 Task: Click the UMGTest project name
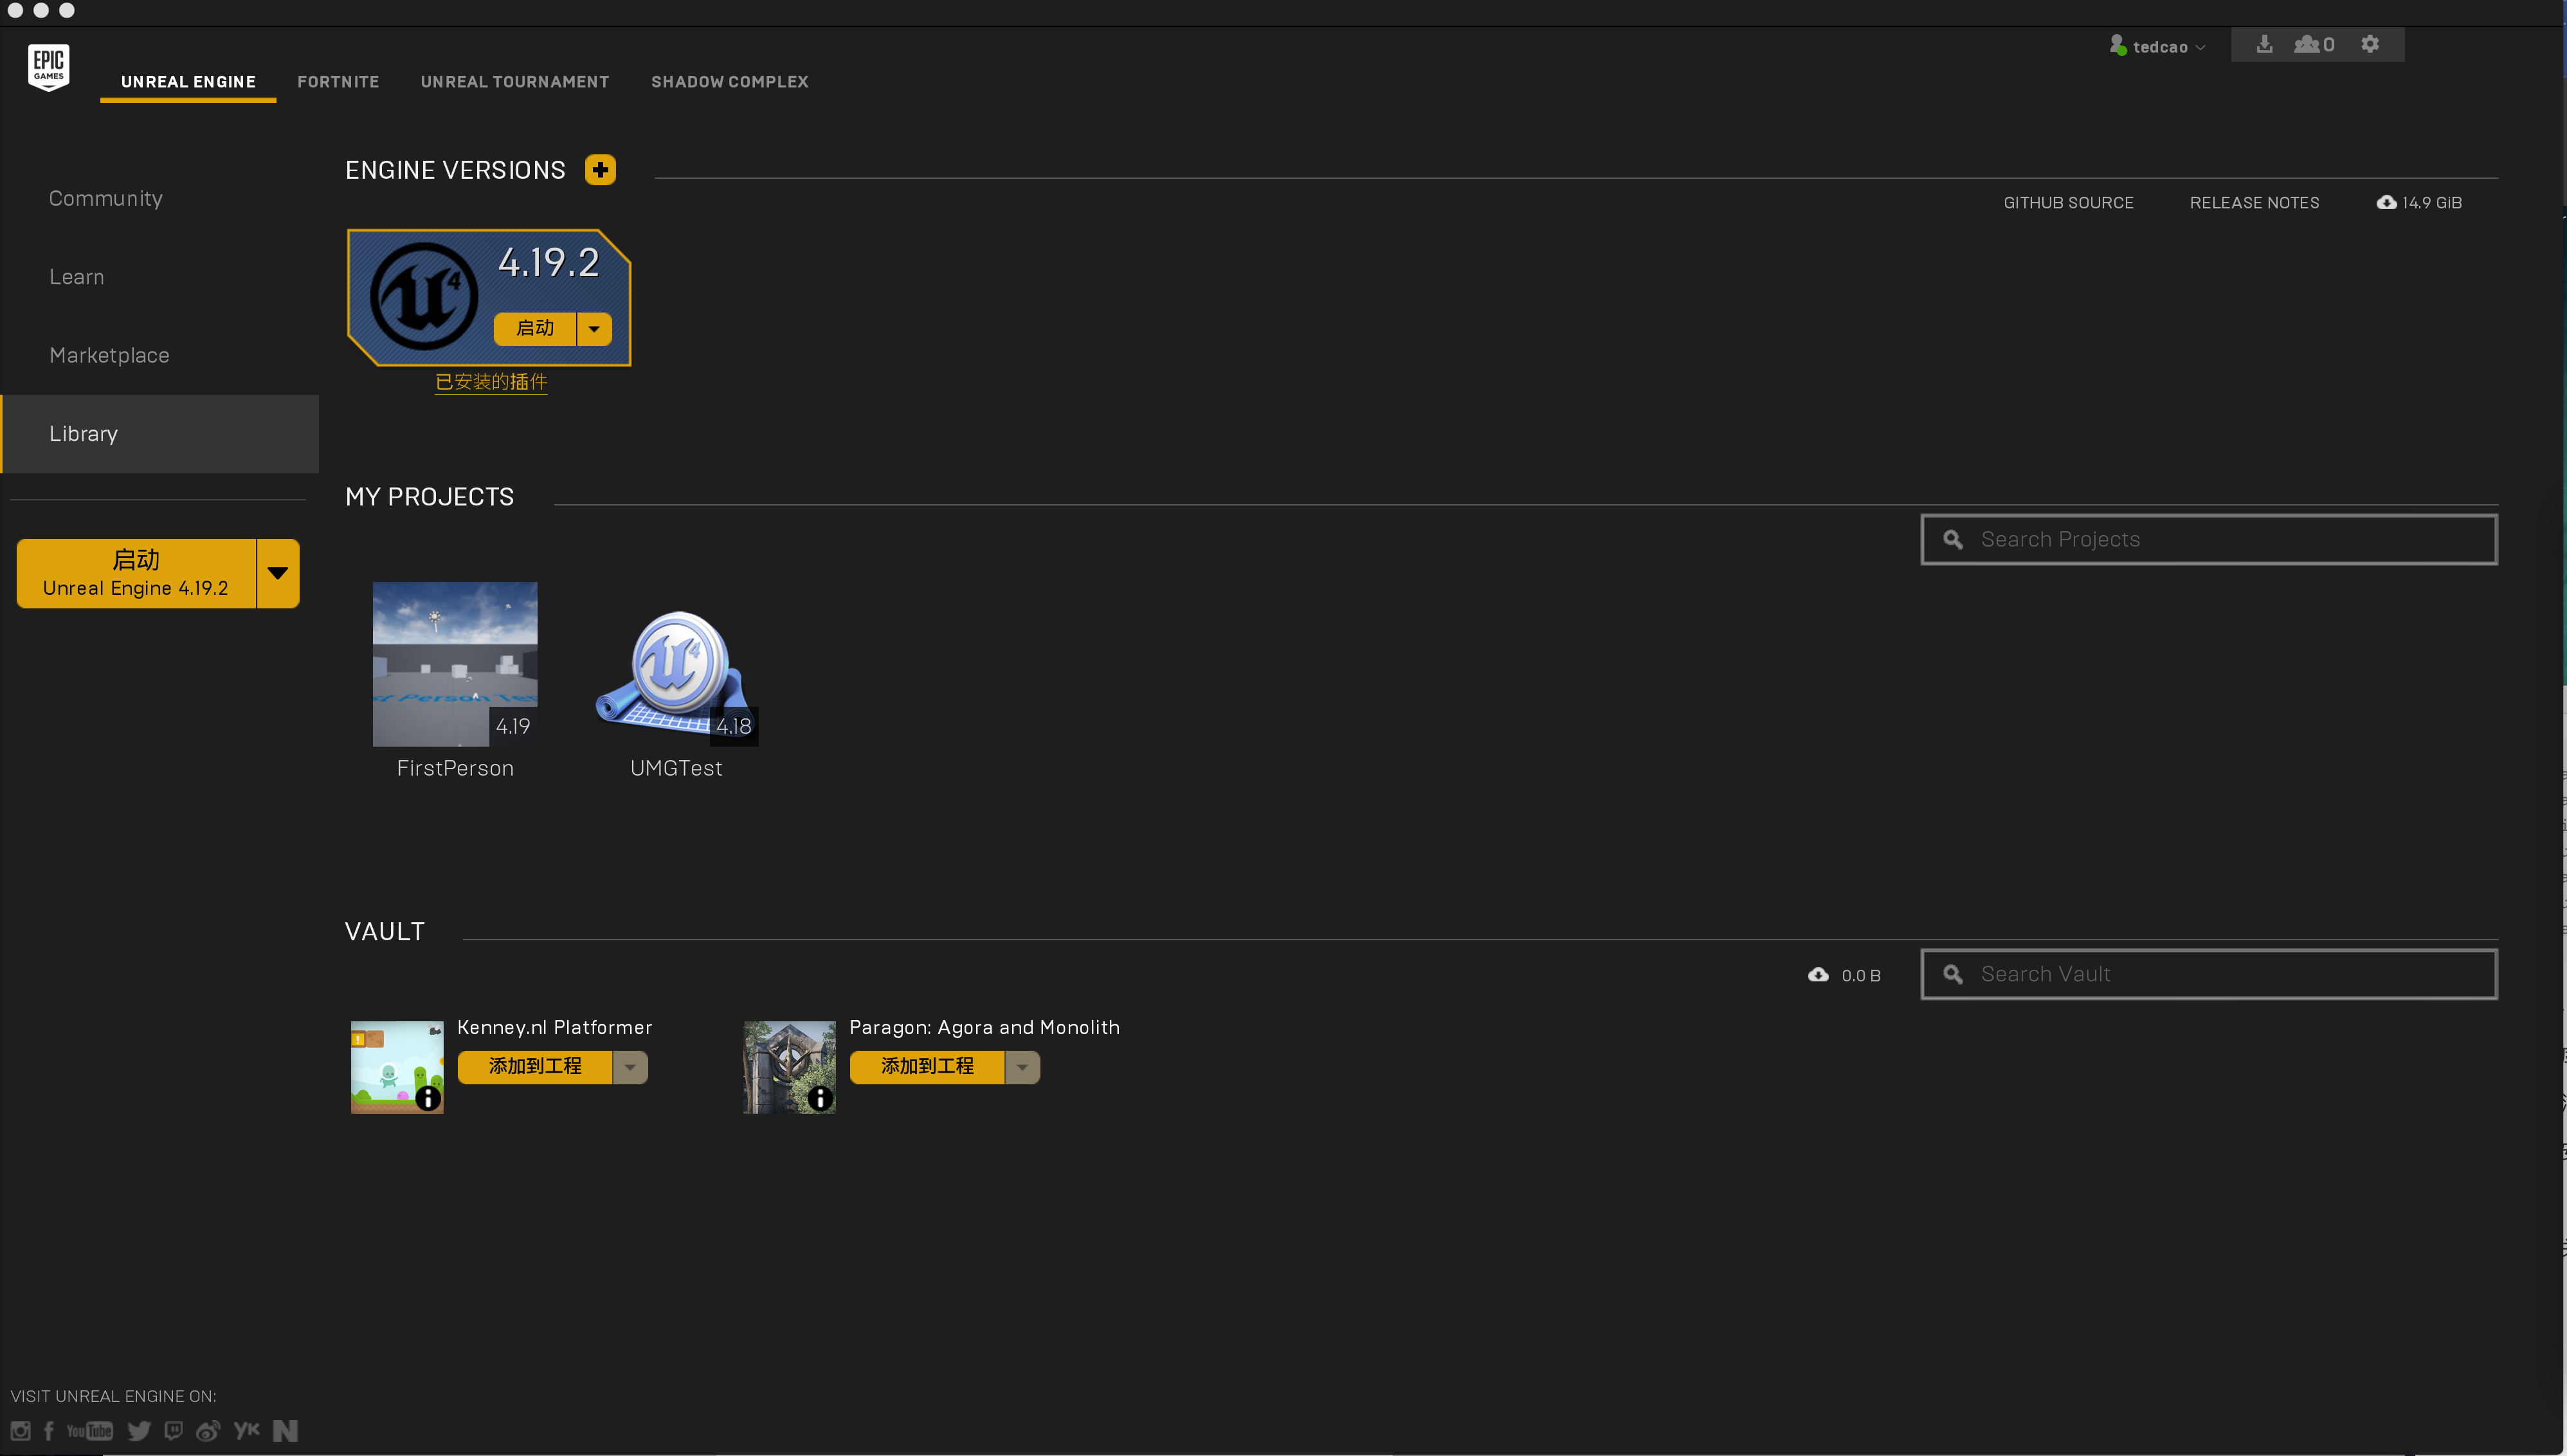(676, 768)
